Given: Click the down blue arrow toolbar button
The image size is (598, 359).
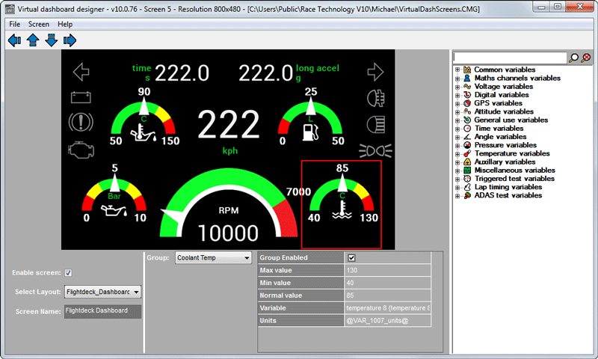Looking at the screenshot, I should (51, 40).
